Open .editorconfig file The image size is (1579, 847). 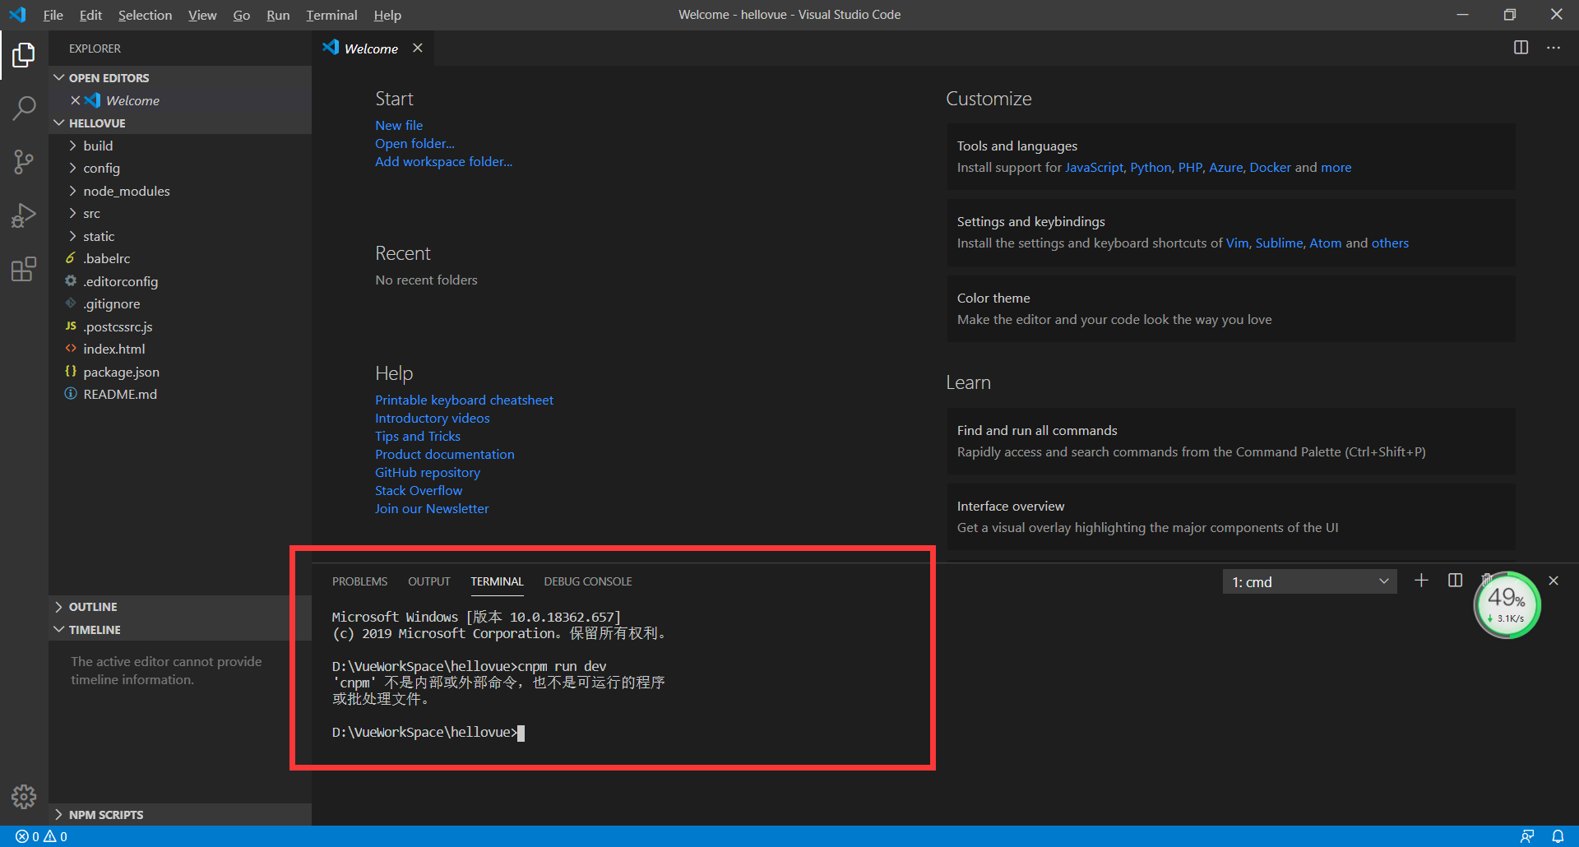(x=180, y=281)
